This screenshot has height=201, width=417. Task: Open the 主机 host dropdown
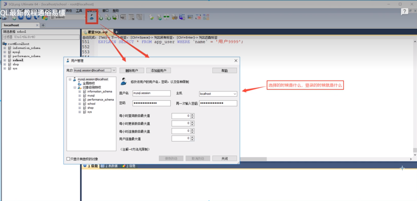tap(235, 94)
